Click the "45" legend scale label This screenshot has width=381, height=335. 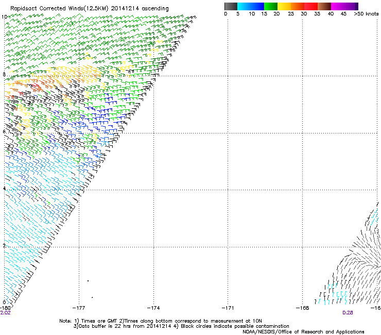[343, 14]
